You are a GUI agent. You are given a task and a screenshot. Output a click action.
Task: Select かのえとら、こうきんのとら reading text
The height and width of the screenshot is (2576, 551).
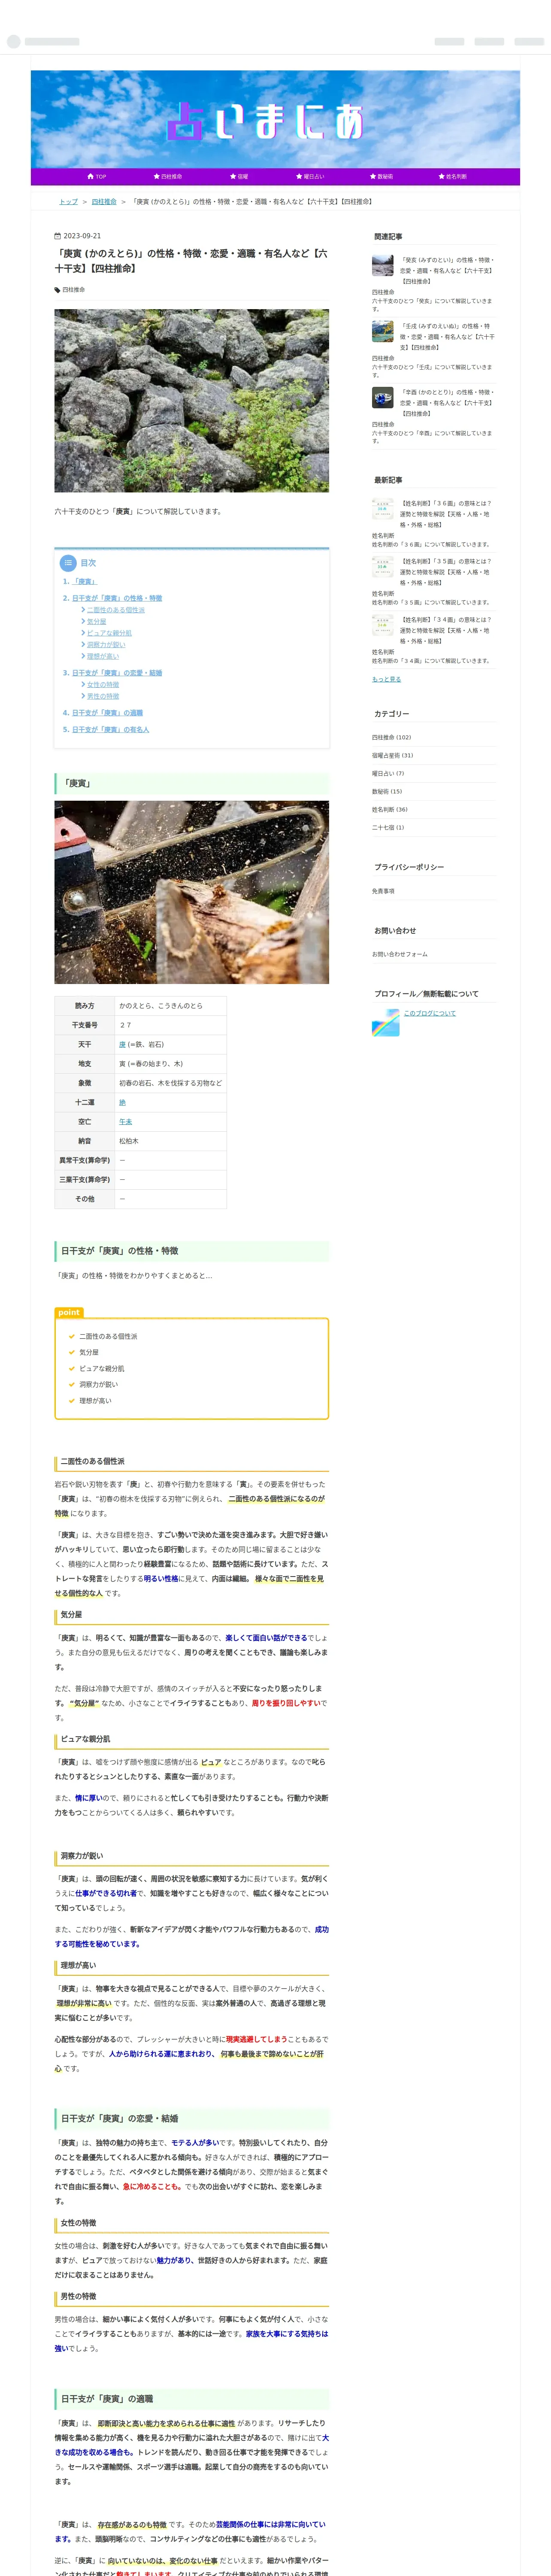tap(160, 1006)
